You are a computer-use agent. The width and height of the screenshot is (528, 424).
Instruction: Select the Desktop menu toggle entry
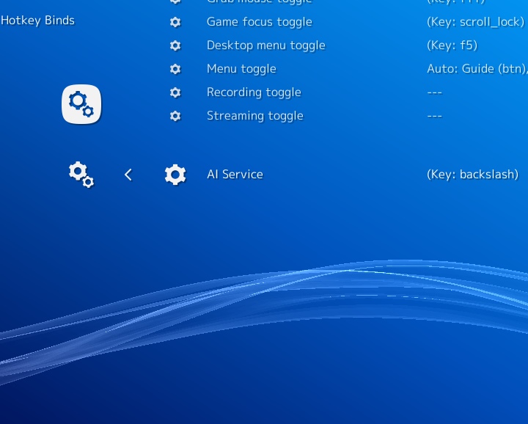point(265,45)
